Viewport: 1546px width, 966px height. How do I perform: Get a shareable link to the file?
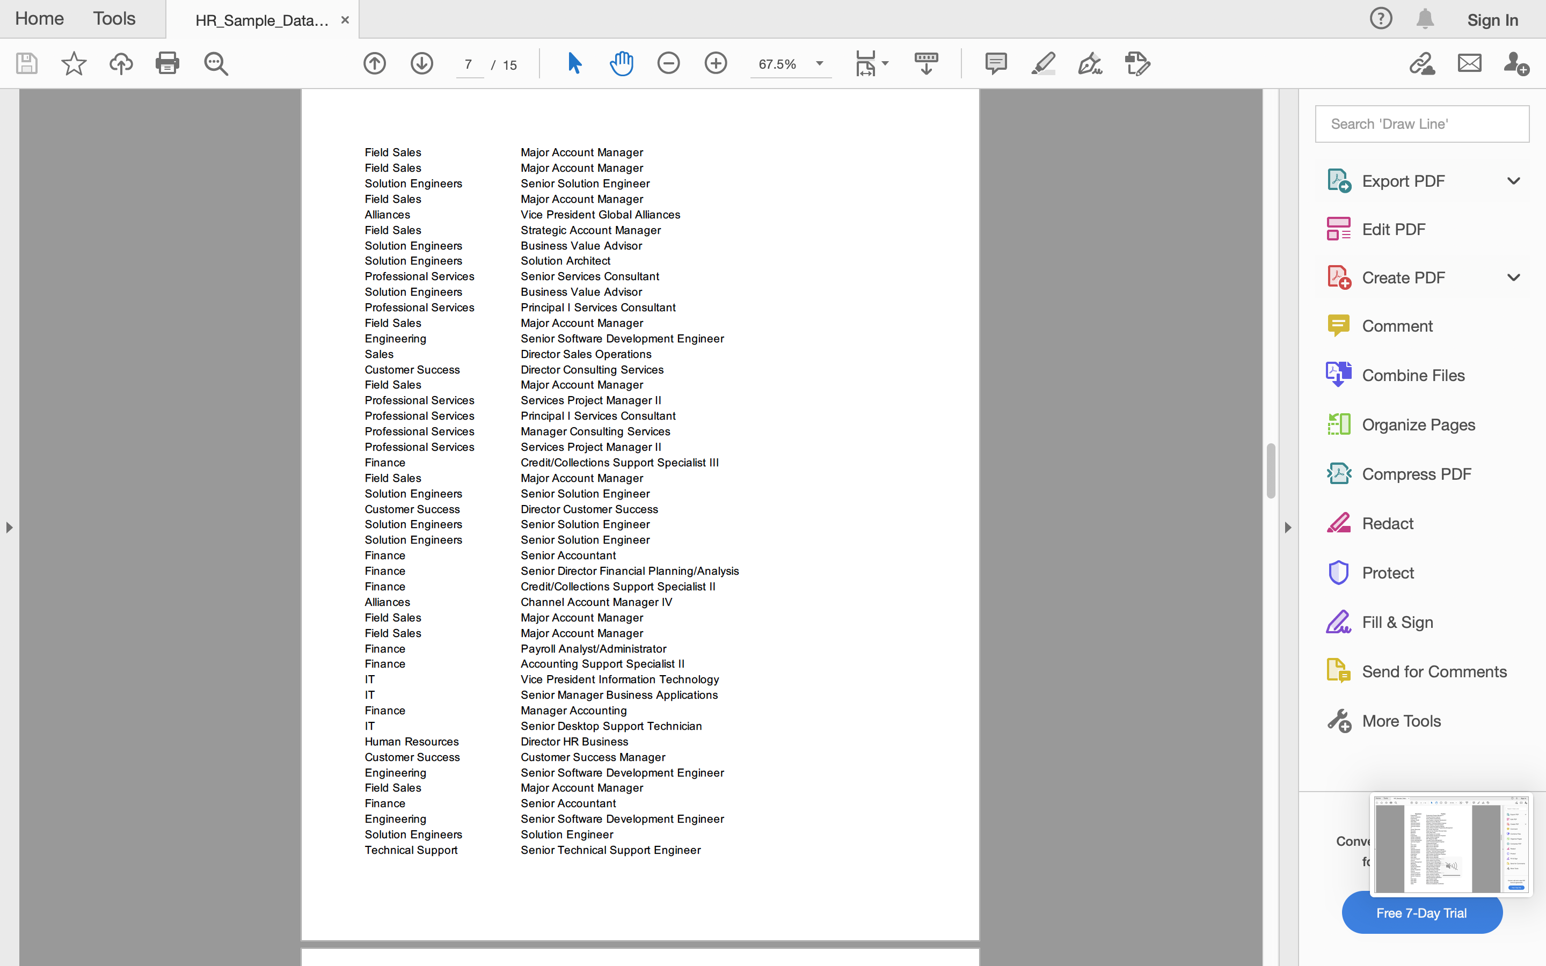pos(1422,63)
